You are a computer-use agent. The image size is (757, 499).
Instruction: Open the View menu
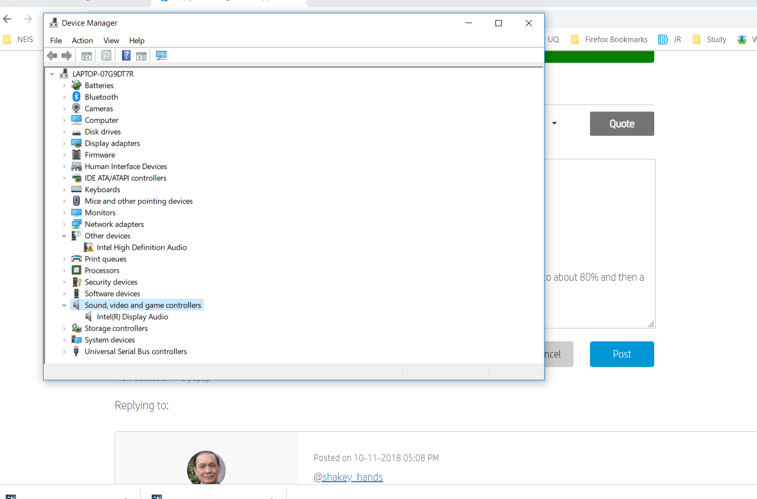pyautogui.click(x=111, y=41)
